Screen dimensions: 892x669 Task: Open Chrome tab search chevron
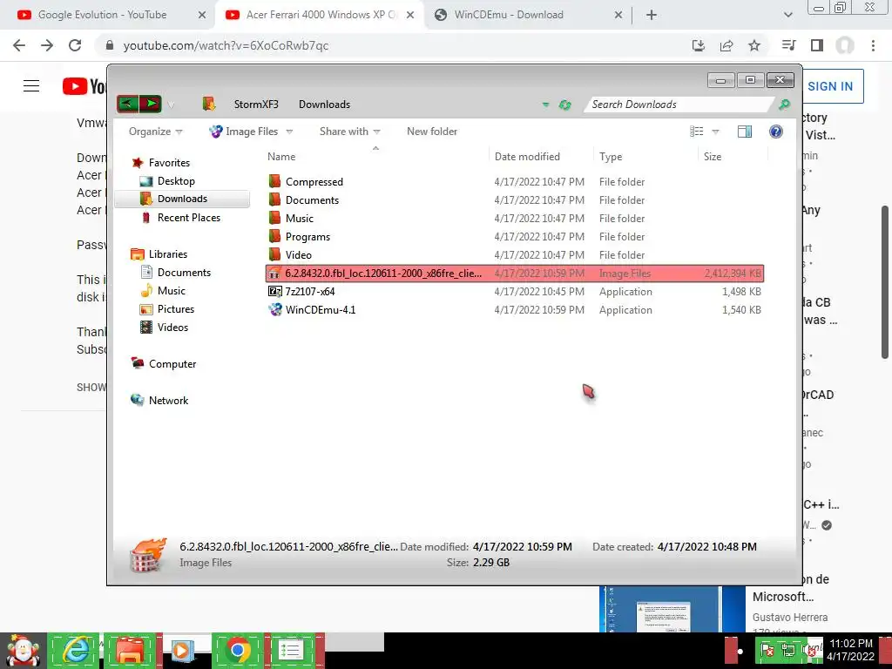pos(787,16)
